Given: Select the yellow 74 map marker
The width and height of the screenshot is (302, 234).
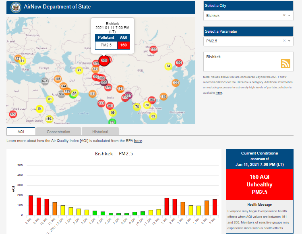Looking at the screenshot, I should coord(168,66).
